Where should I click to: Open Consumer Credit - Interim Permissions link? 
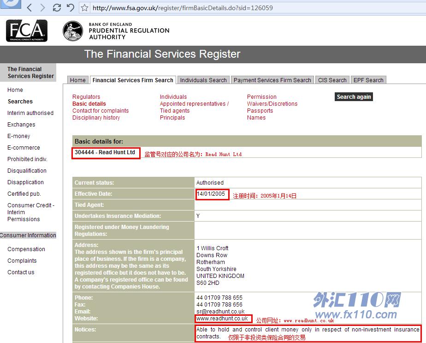tap(31, 212)
